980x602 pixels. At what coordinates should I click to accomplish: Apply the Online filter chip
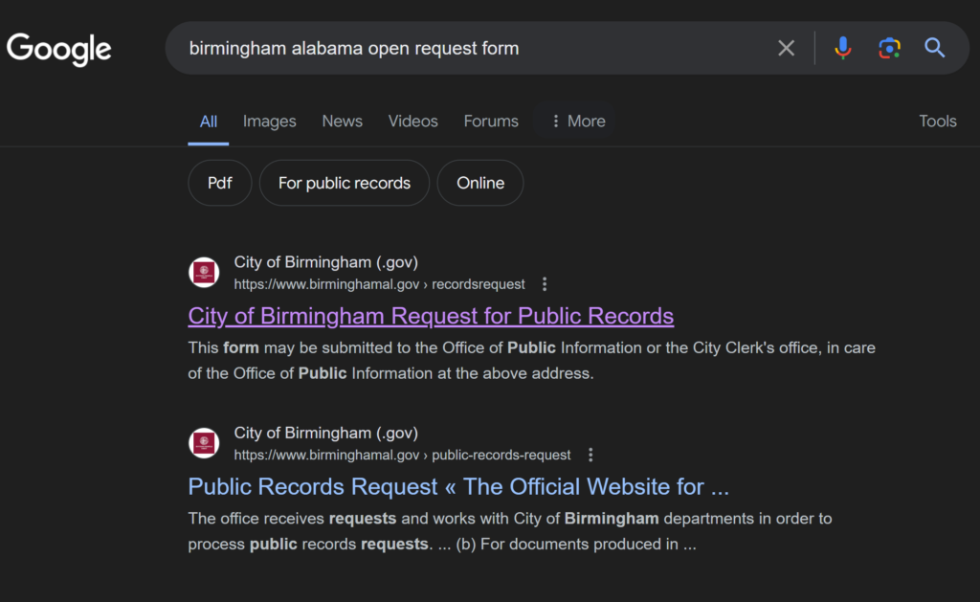480,183
